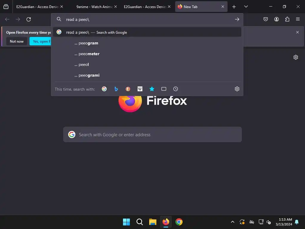Open the clock showing 1:13 AM
The width and height of the screenshot is (305, 229).
pos(284,222)
